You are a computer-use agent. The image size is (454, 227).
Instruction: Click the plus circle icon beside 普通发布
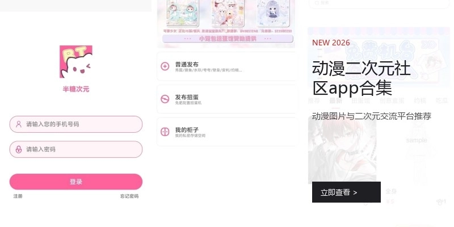pos(165,66)
